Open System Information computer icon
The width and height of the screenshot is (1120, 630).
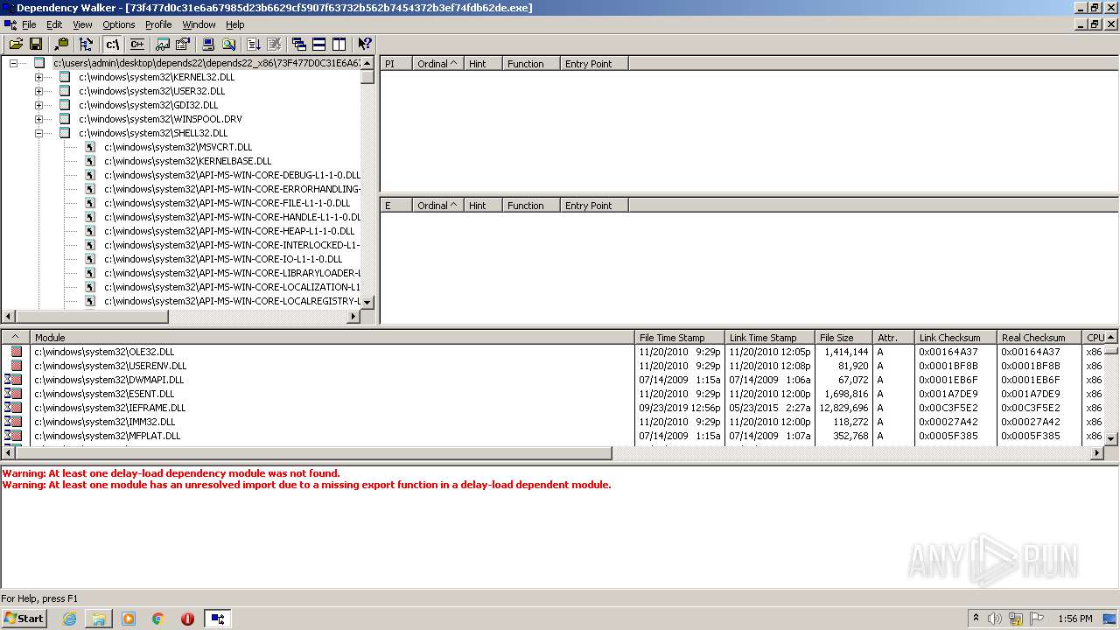point(208,44)
